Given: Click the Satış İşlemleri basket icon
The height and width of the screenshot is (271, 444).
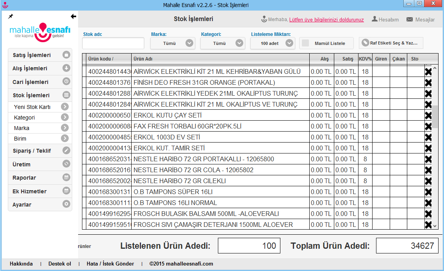Looking at the screenshot, I should pyautogui.click(x=66, y=55).
